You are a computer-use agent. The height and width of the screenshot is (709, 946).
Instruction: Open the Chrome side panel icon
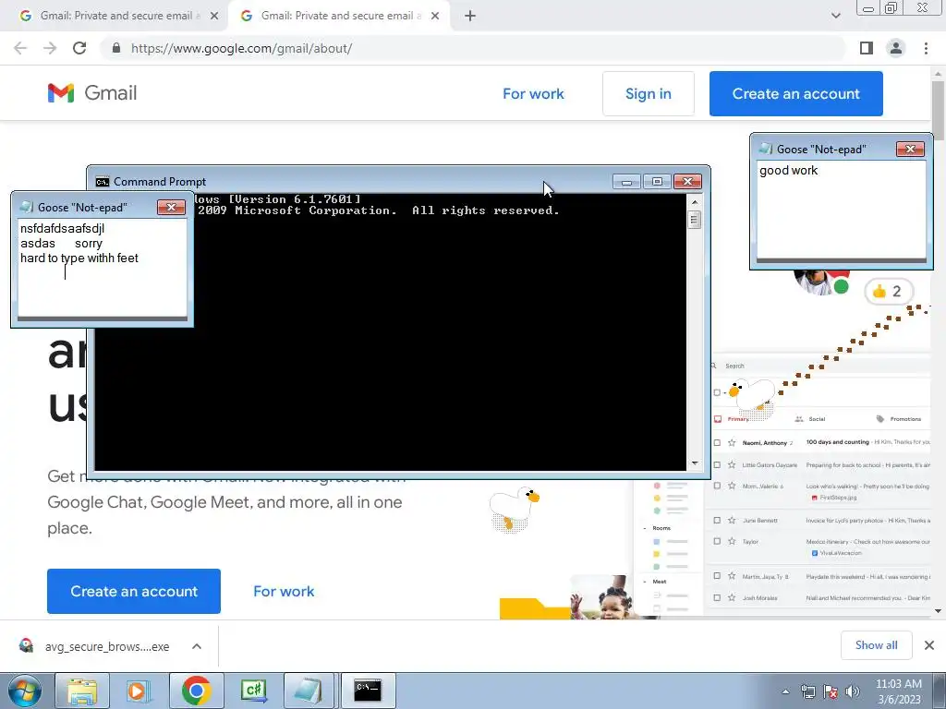coord(867,48)
